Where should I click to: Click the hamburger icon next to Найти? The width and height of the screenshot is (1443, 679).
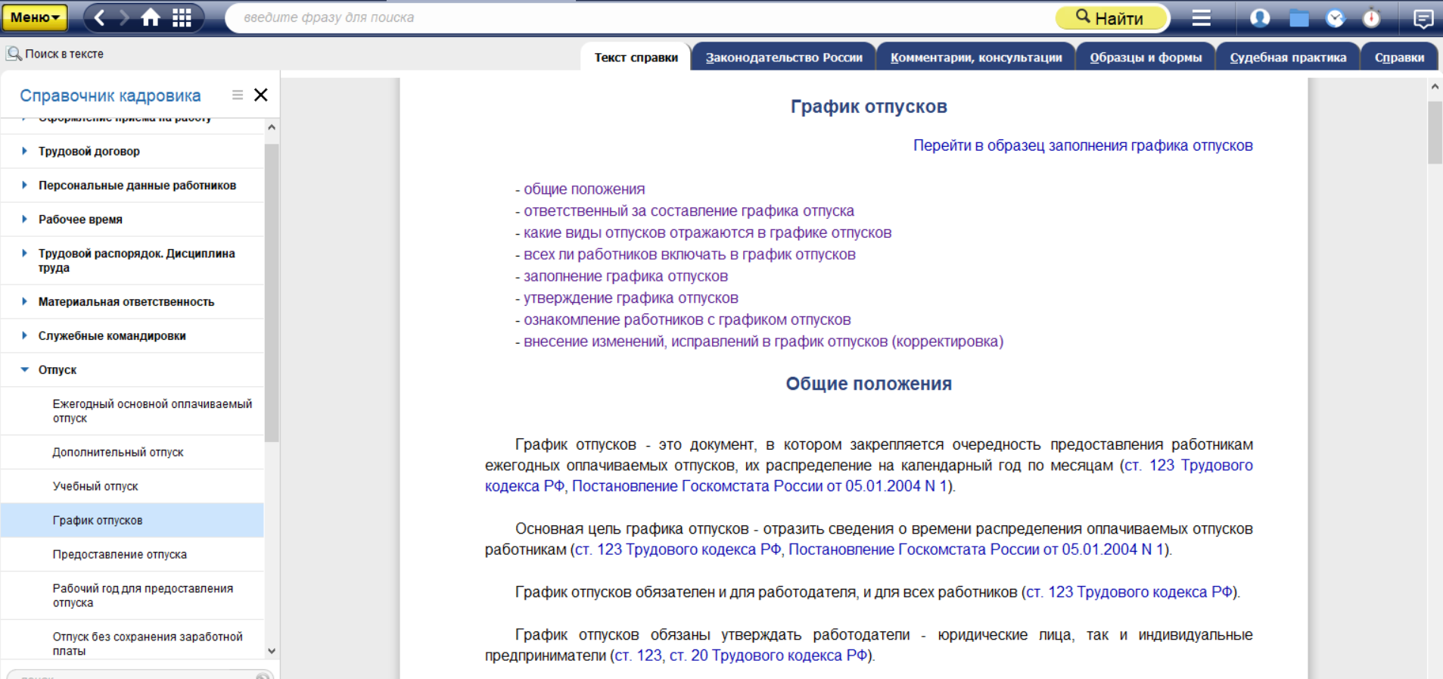point(1202,17)
